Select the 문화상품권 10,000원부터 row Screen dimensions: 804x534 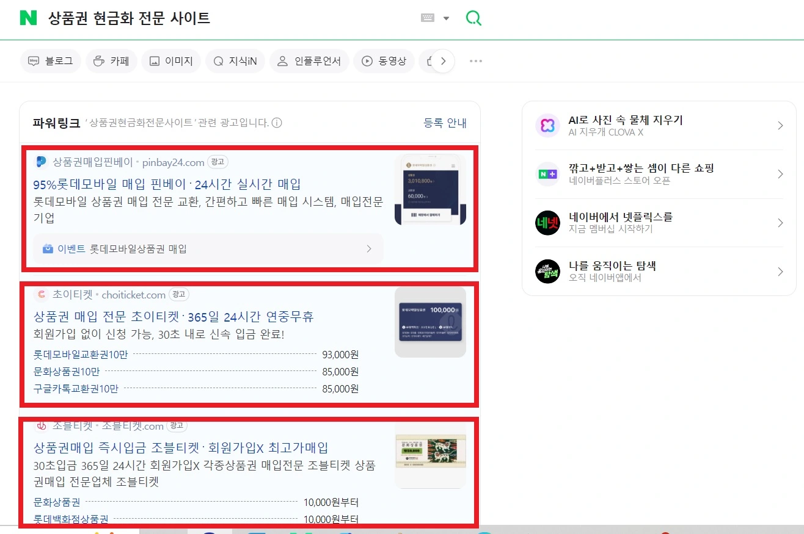pos(196,503)
